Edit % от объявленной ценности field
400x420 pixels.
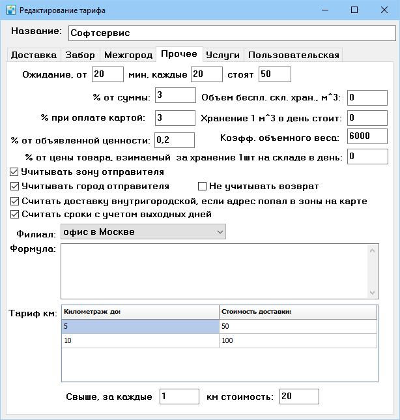[x=175, y=140]
